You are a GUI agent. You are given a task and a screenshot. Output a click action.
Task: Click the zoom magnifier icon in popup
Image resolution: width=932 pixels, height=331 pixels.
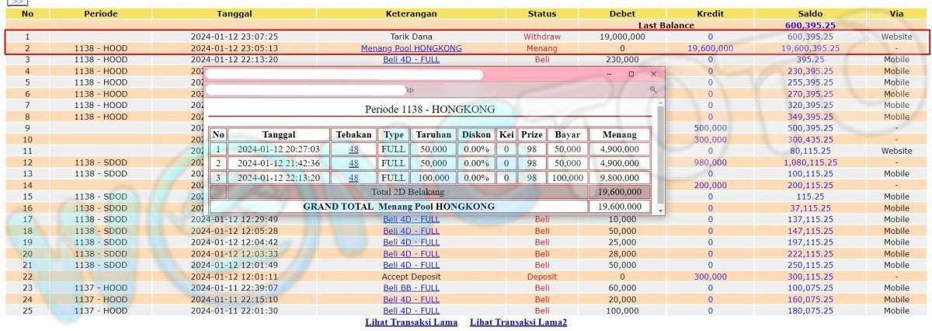pyautogui.click(x=653, y=90)
